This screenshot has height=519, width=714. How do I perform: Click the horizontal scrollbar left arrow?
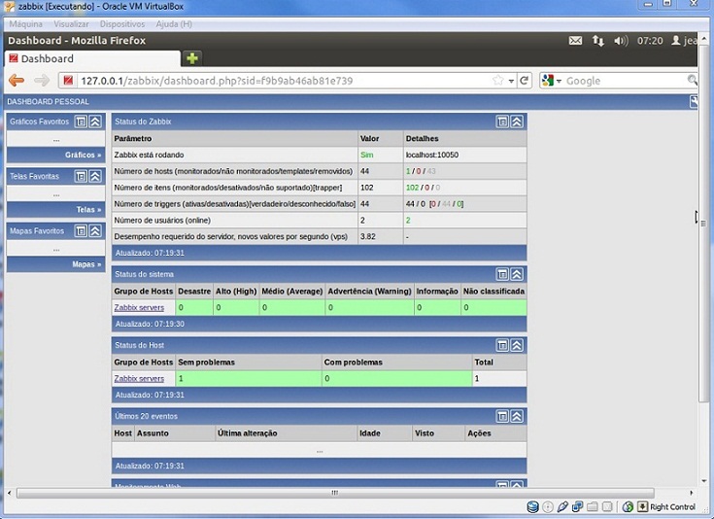tap(9, 493)
